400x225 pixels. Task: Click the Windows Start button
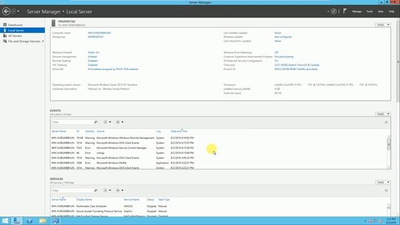(x=5, y=221)
